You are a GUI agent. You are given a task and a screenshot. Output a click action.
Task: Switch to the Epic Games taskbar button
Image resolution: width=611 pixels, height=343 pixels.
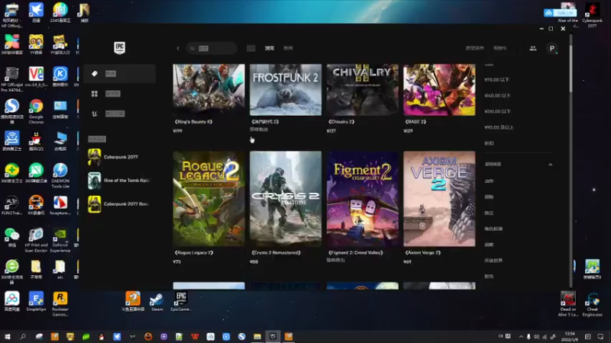click(x=273, y=336)
